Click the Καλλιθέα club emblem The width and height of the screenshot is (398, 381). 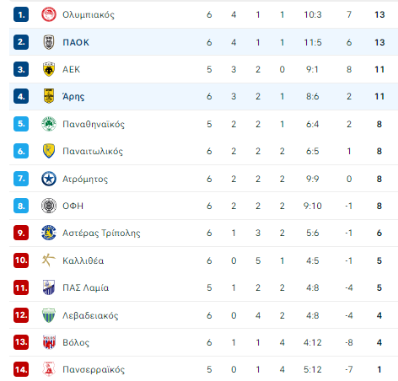pos(49,260)
